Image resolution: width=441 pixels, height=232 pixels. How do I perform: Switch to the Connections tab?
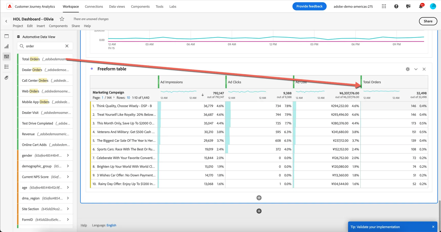click(94, 6)
